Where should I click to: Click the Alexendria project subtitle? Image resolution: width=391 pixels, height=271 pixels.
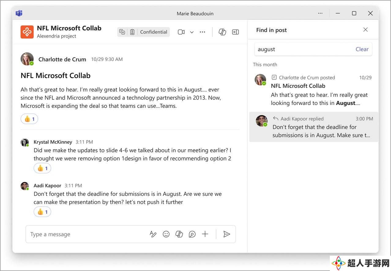pyautogui.click(x=57, y=36)
